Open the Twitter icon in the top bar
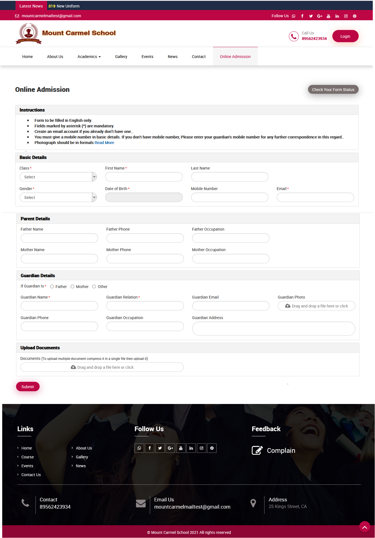 point(311,16)
